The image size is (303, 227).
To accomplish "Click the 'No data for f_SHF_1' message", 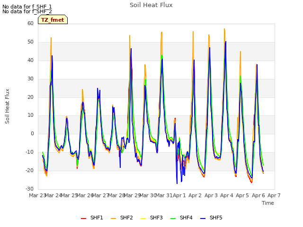I will click(x=27, y=7).
